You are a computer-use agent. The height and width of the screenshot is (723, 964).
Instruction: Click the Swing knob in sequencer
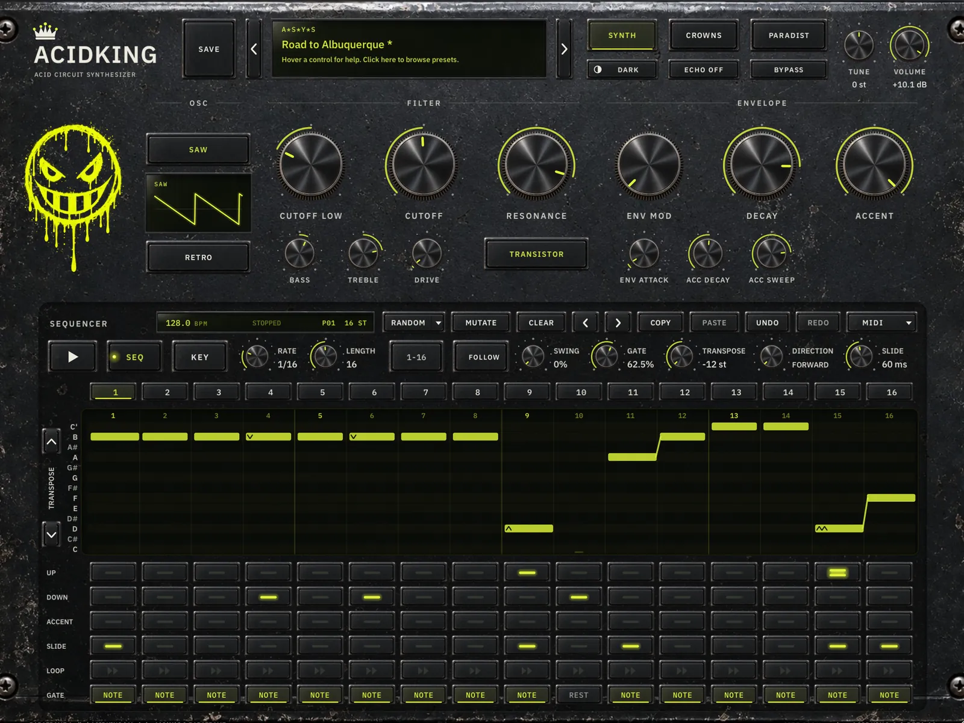click(533, 357)
